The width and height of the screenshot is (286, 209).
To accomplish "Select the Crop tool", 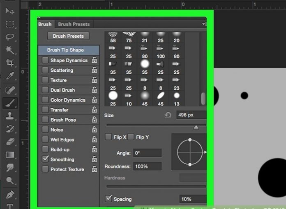I will 10,63.
